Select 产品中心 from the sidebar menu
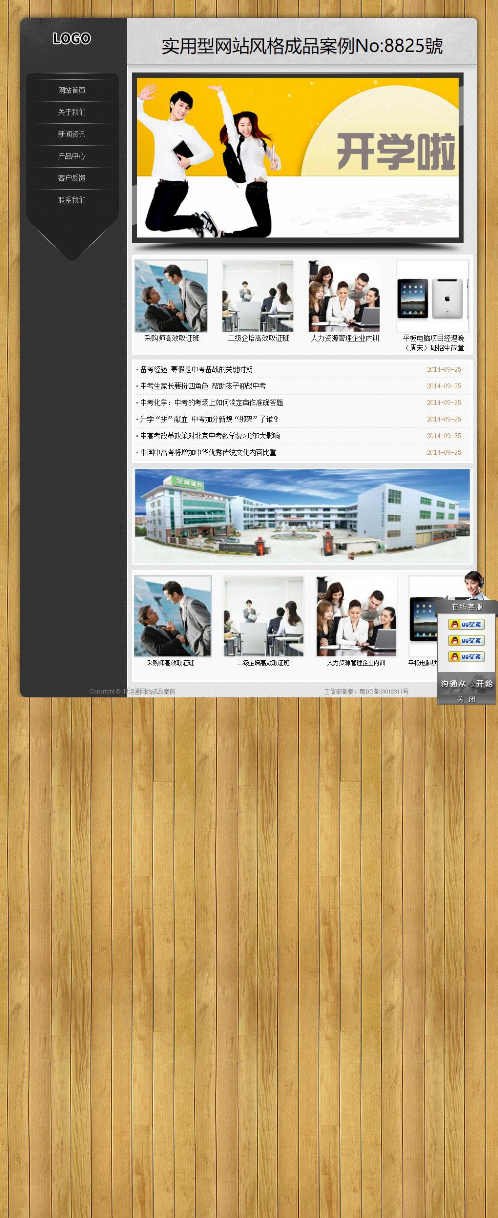498x1218 pixels. pos(72,156)
